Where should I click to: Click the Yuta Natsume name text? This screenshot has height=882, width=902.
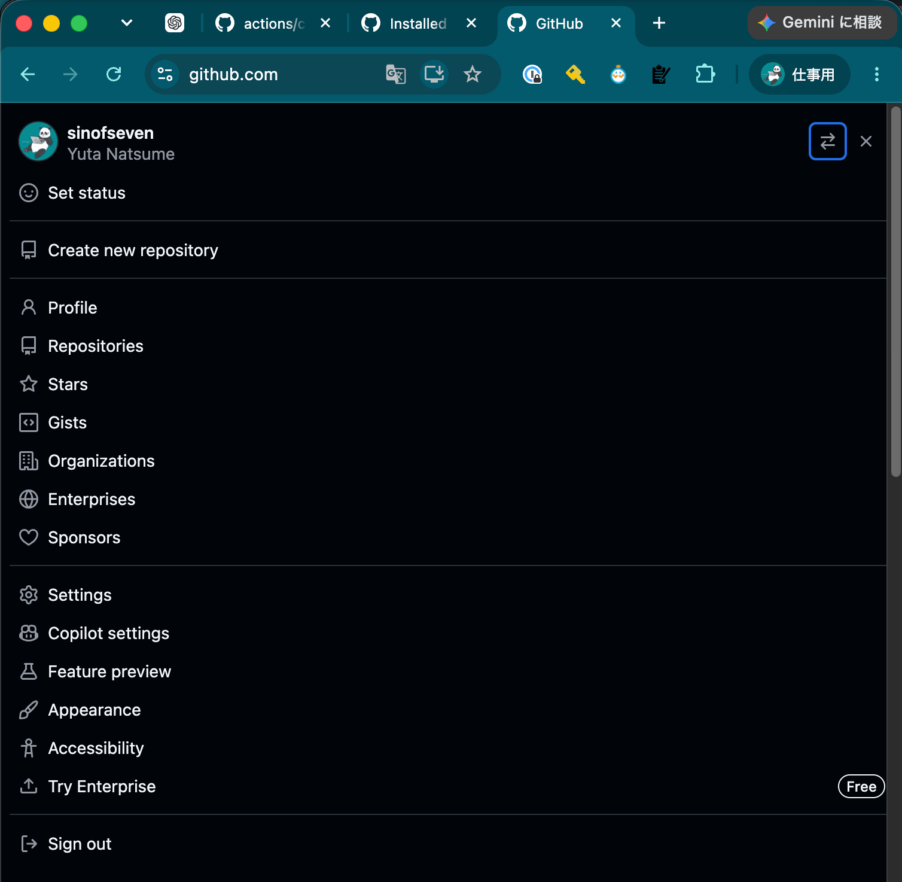121,154
